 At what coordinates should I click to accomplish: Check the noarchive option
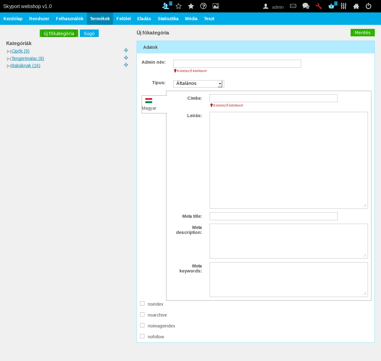tap(142, 314)
